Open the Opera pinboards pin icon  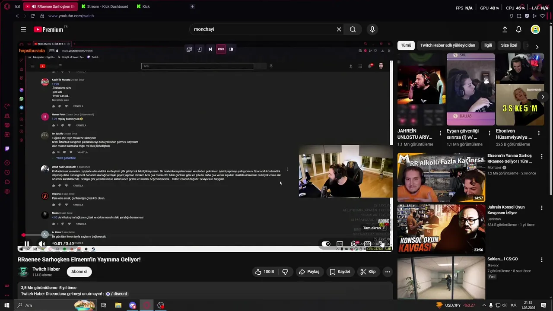pyautogui.click(x=512, y=16)
